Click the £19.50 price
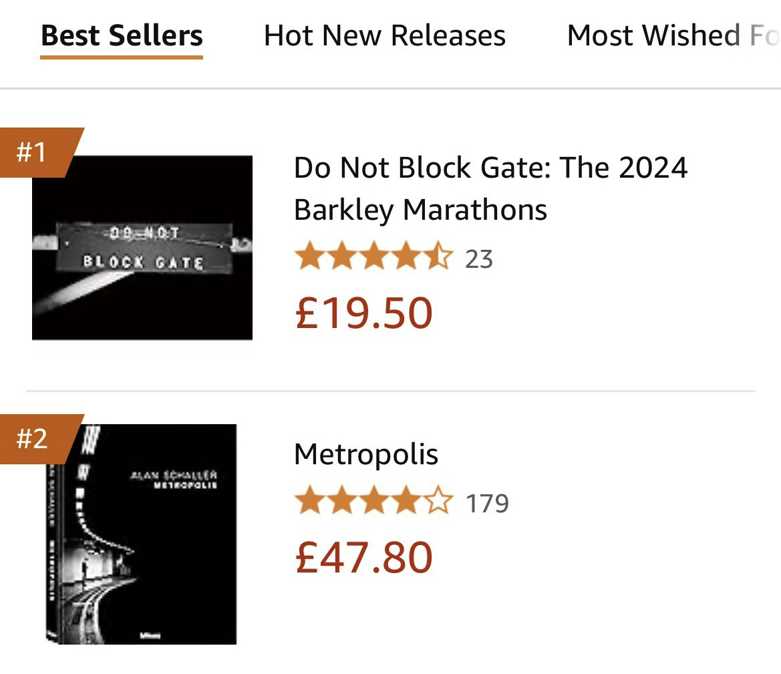Image resolution: width=781 pixels, height=674 pixels. pyautogui.click(x=364, y=313)
